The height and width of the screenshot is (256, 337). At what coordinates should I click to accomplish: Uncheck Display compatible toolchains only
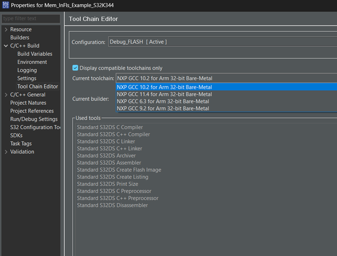(x=75, y=68)
